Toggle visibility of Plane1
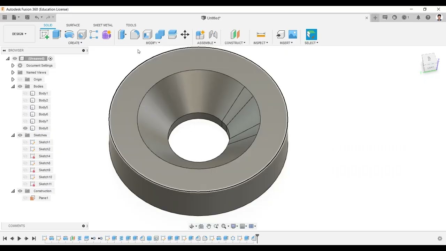Screen dimensions: 446x251 click(x=25, y=198)
